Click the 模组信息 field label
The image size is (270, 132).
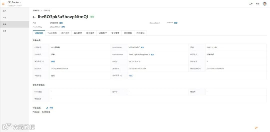point(38,99)
